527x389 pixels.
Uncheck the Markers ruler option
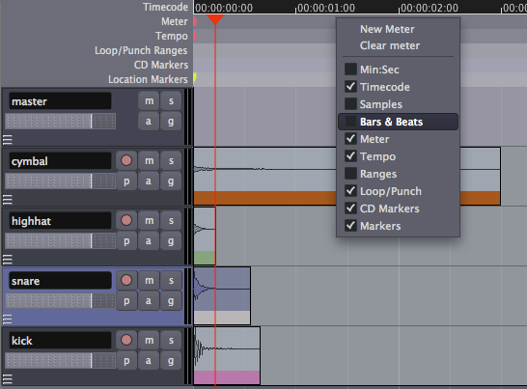[x=350, y=226]
